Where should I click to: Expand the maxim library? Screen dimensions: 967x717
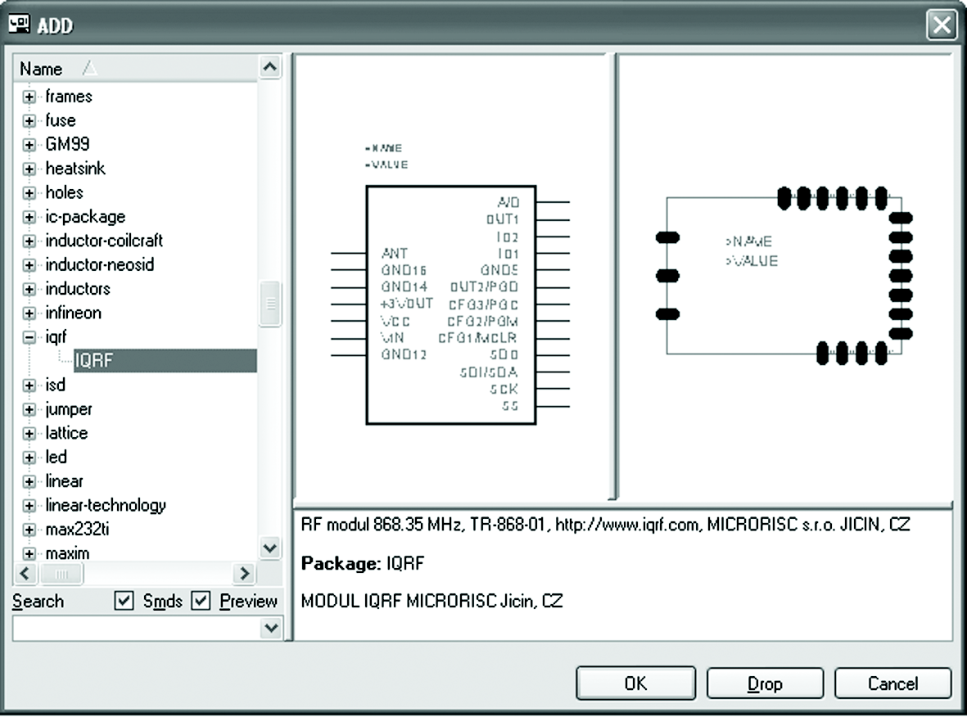pyautogui.click(x=29, y=553)
